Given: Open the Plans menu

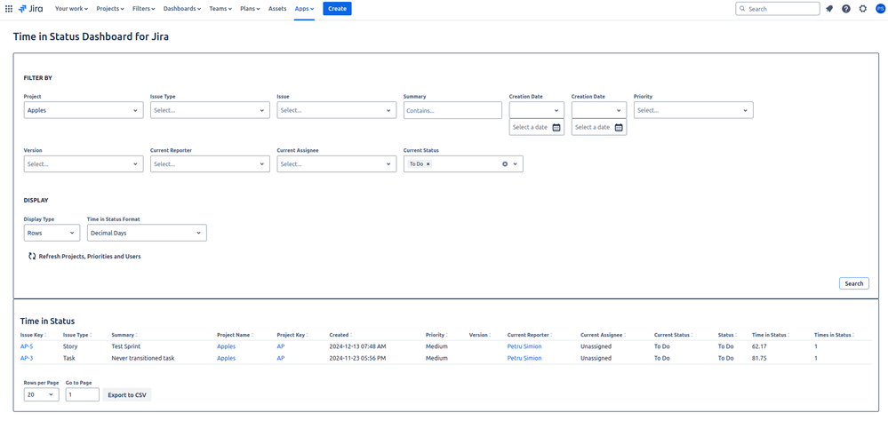Looking at the screenshot, I should pos(249,9).
